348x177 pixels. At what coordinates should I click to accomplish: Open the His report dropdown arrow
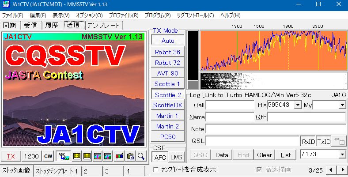click(297, 105)
